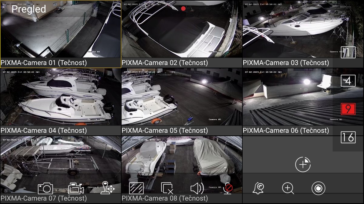
Task: Click the circular record button icon
Action: tap(318, 188)
